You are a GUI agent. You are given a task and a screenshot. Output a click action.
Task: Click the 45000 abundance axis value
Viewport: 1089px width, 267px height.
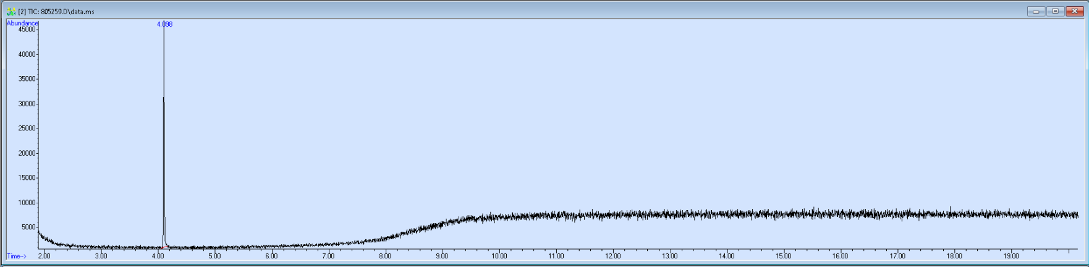click(27, 29)
